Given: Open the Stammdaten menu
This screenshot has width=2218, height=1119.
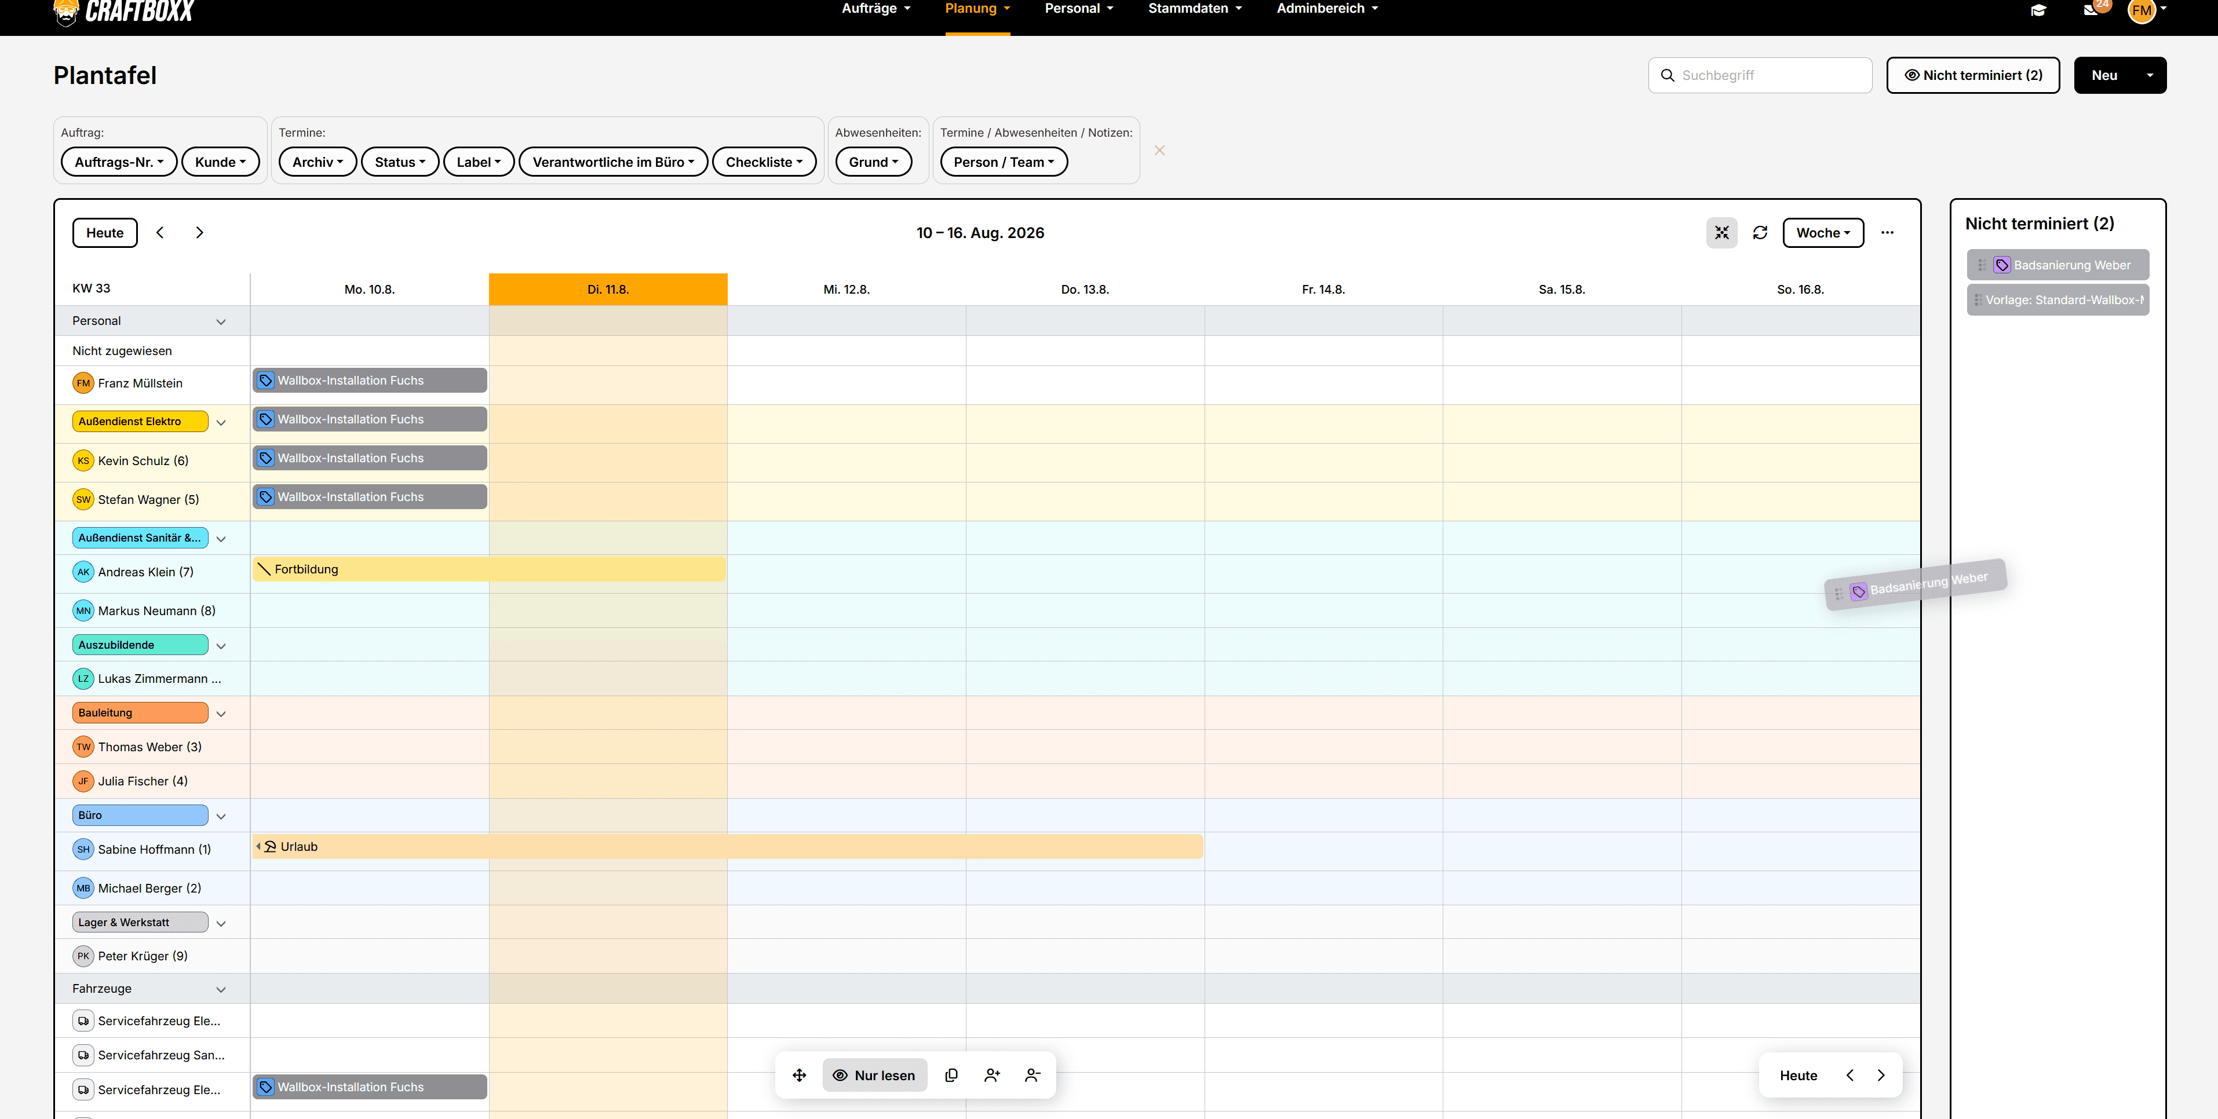Looking at the screenshot, I should coord(1195,9).
